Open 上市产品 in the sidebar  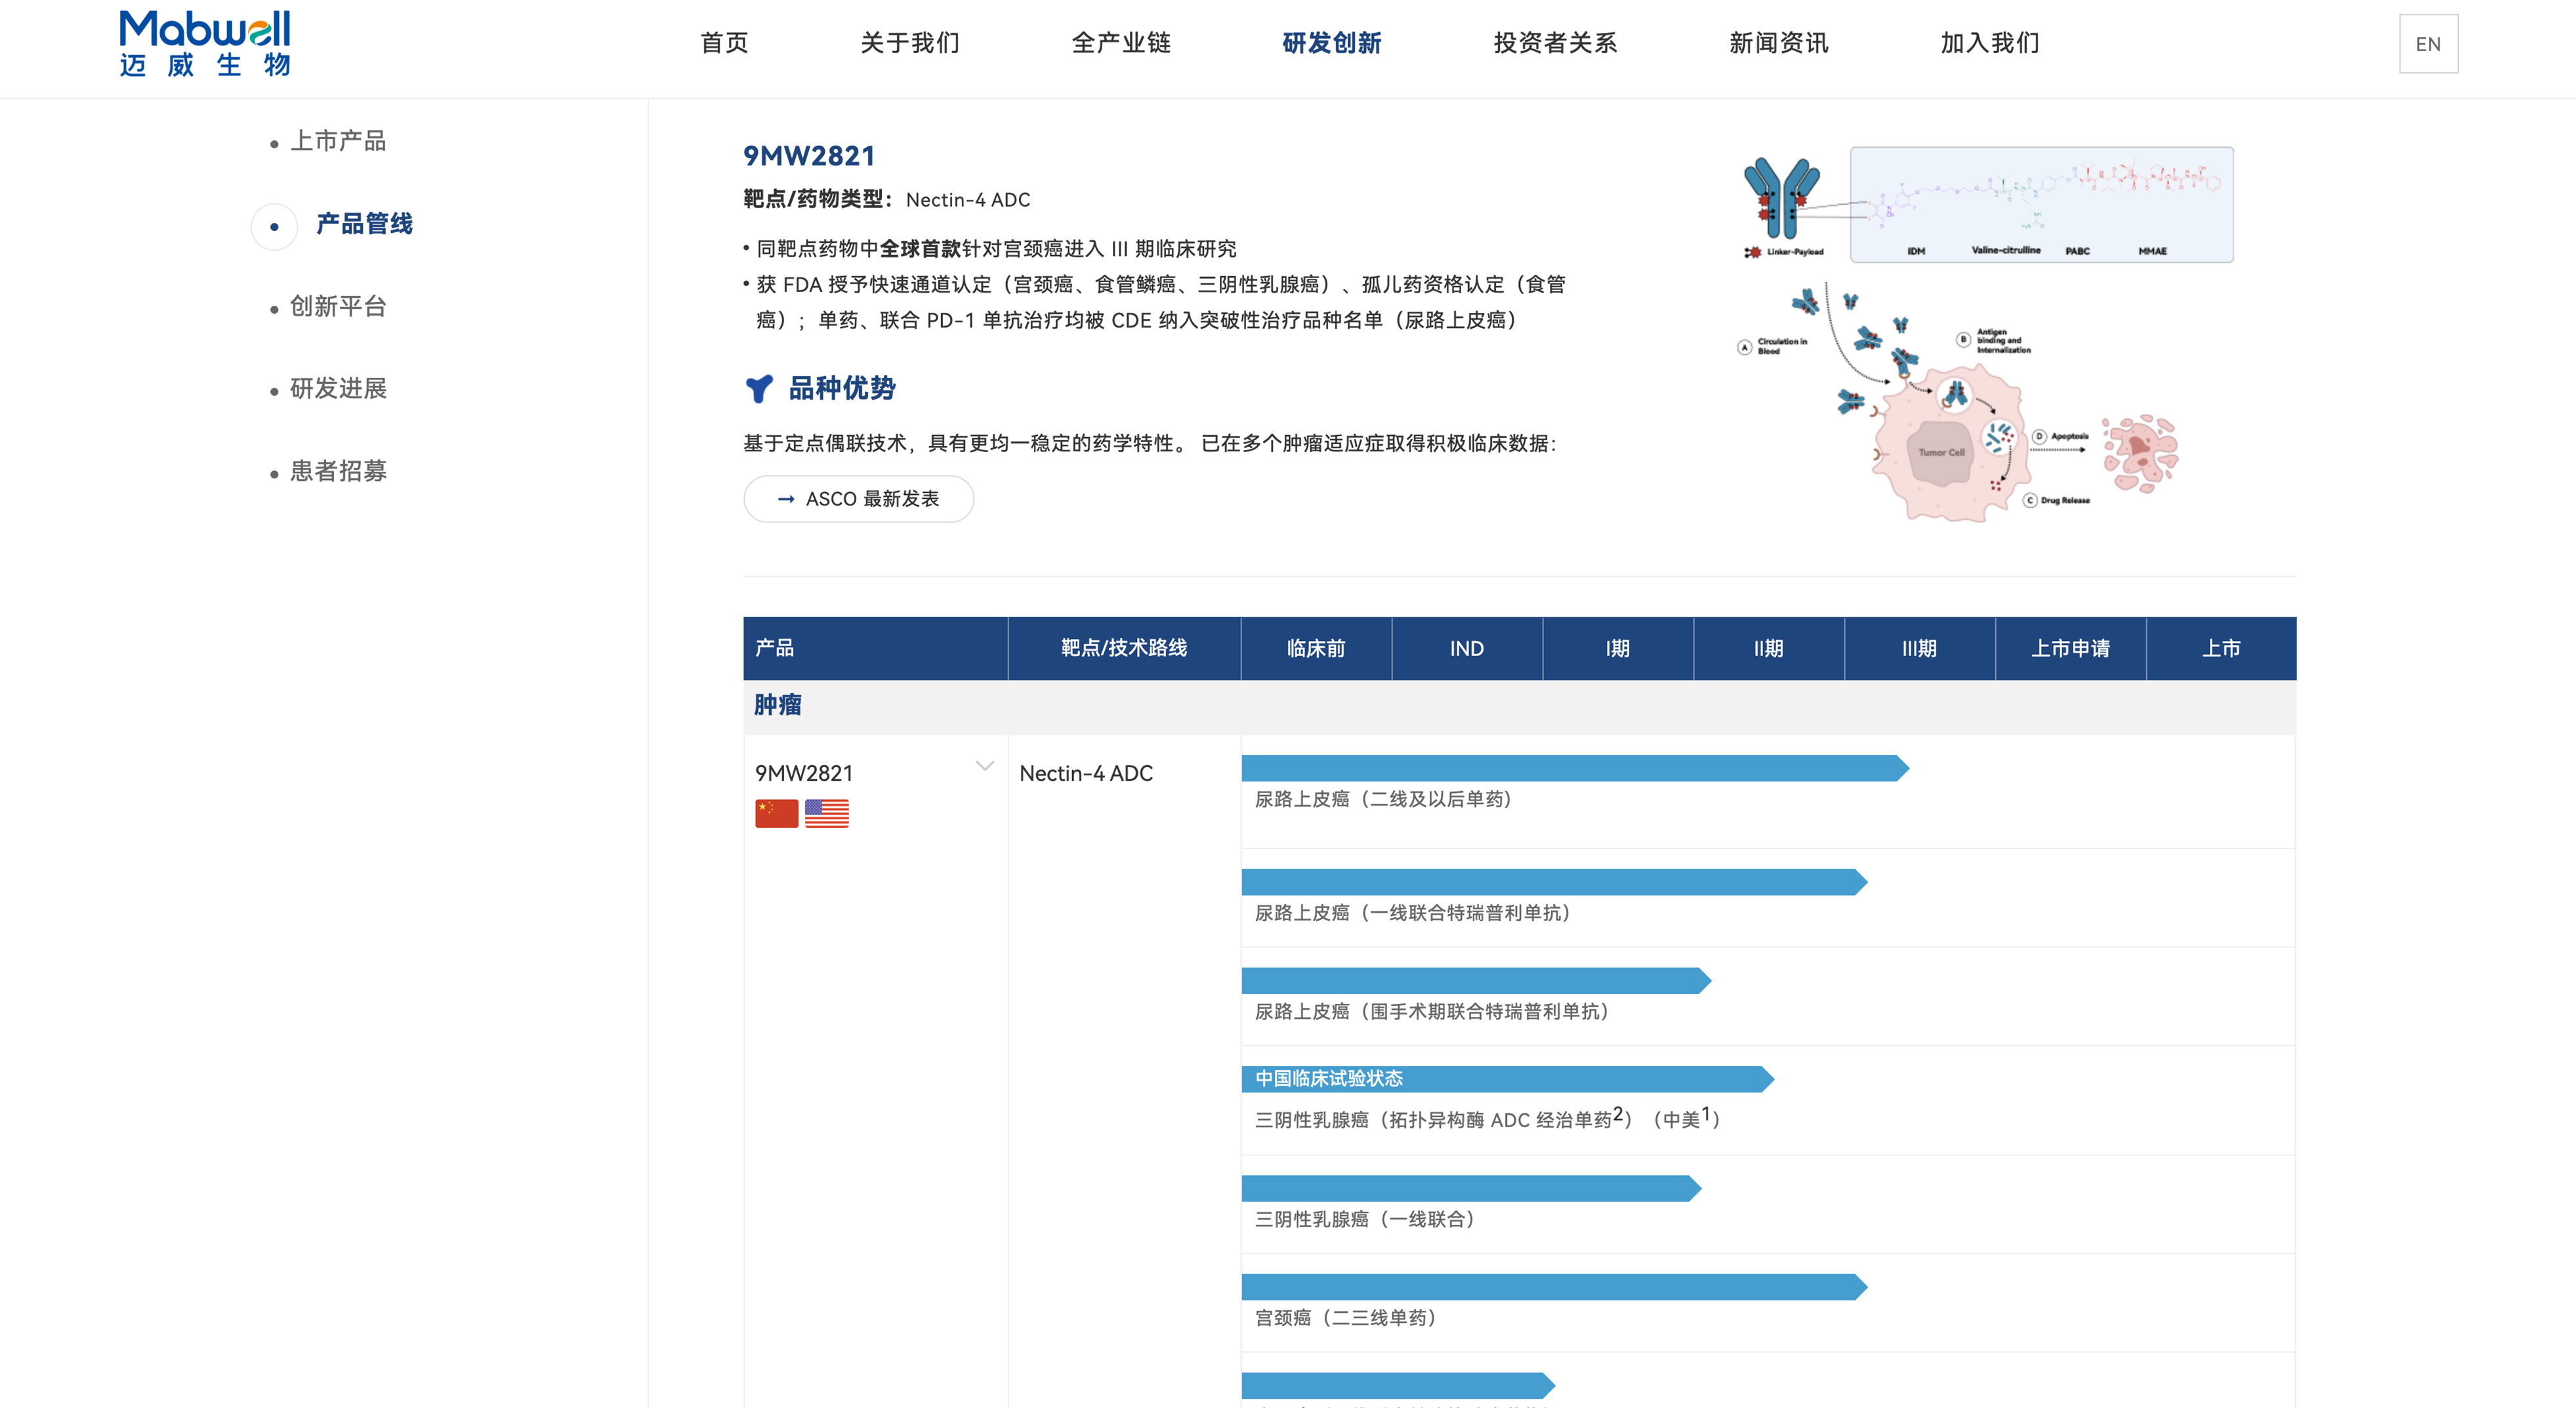337,141
